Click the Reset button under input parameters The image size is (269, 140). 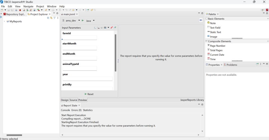[x=89, y=94]
